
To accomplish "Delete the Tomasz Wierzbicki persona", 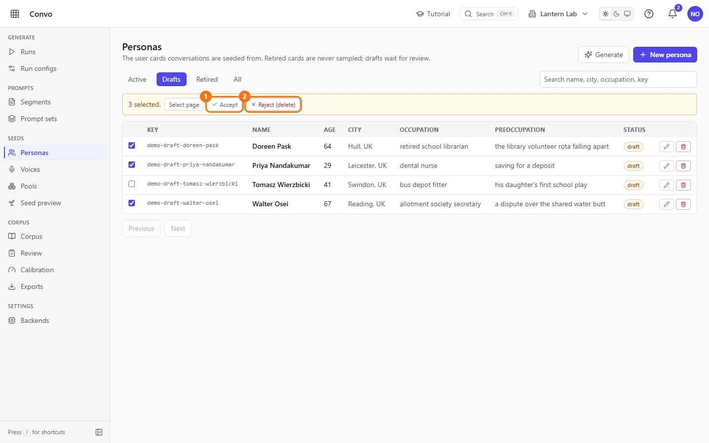I will [683, 185].
